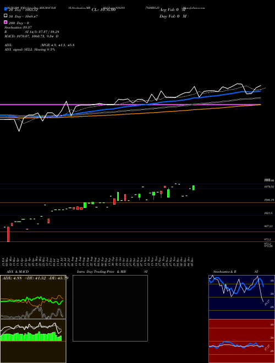Select the '20 Day' moving average label
The height and width of the screenshot is (363, 275).
point(23,10)
